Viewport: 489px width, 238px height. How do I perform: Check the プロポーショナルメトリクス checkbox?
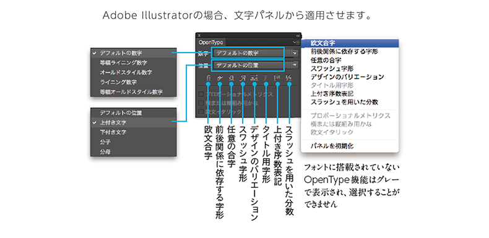pyautogui.click(x=201, y=94)
